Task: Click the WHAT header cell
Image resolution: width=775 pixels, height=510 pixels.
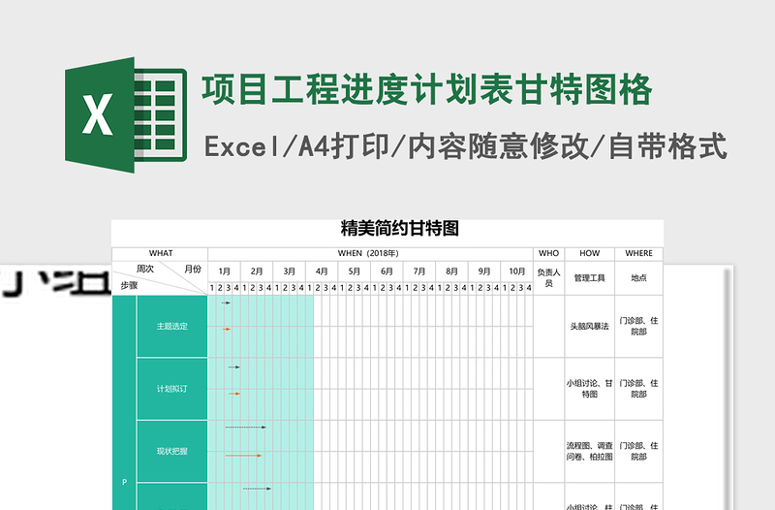Action: coord(160,253)
